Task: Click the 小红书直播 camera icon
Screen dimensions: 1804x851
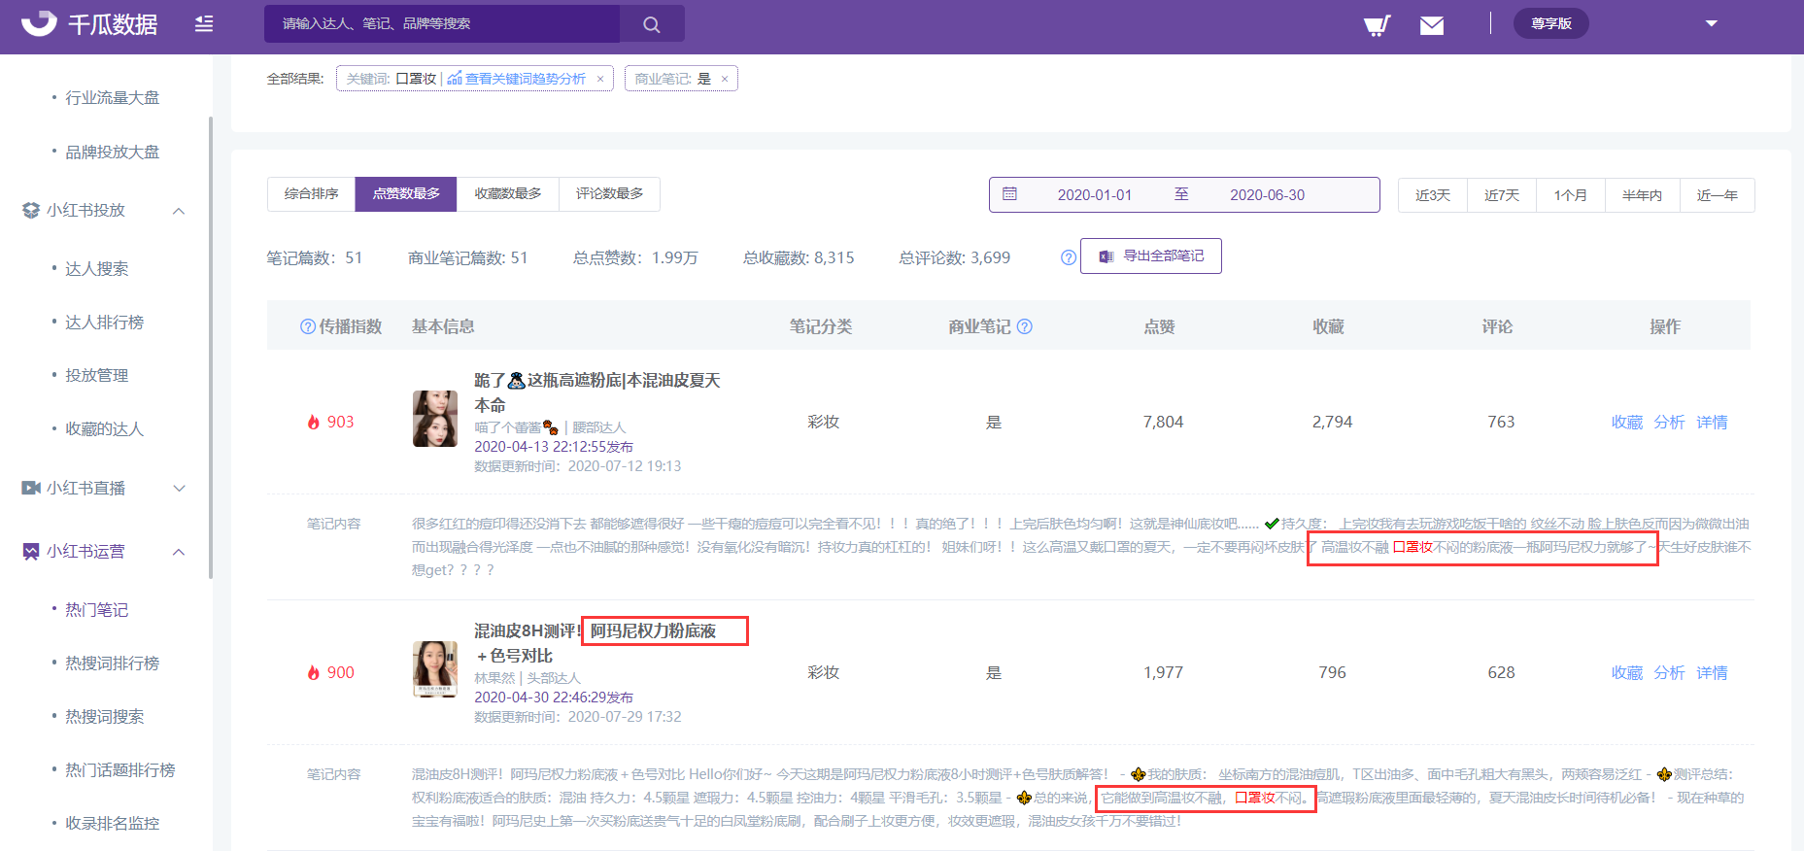Action: [x=31, y=488]
